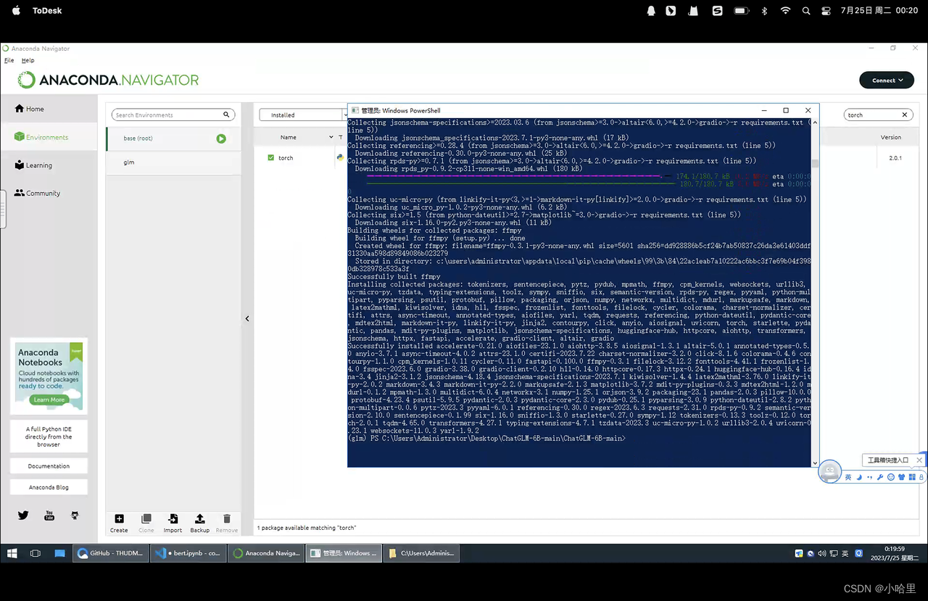Viewport: 928px width, 601px height.
Task: Open the Anaconda Blog link
Action: 49,487
